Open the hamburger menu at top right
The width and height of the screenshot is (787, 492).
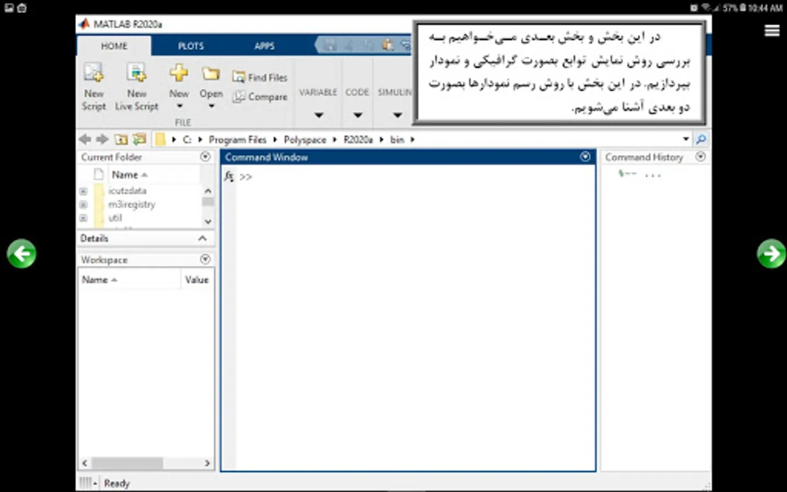[772, 31]
